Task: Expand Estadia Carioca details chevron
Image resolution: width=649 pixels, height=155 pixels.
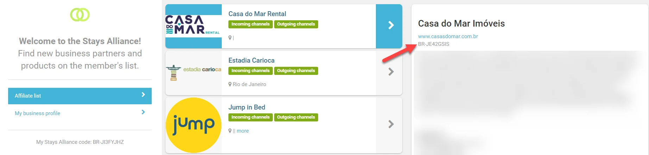Action: click(391, 72)
